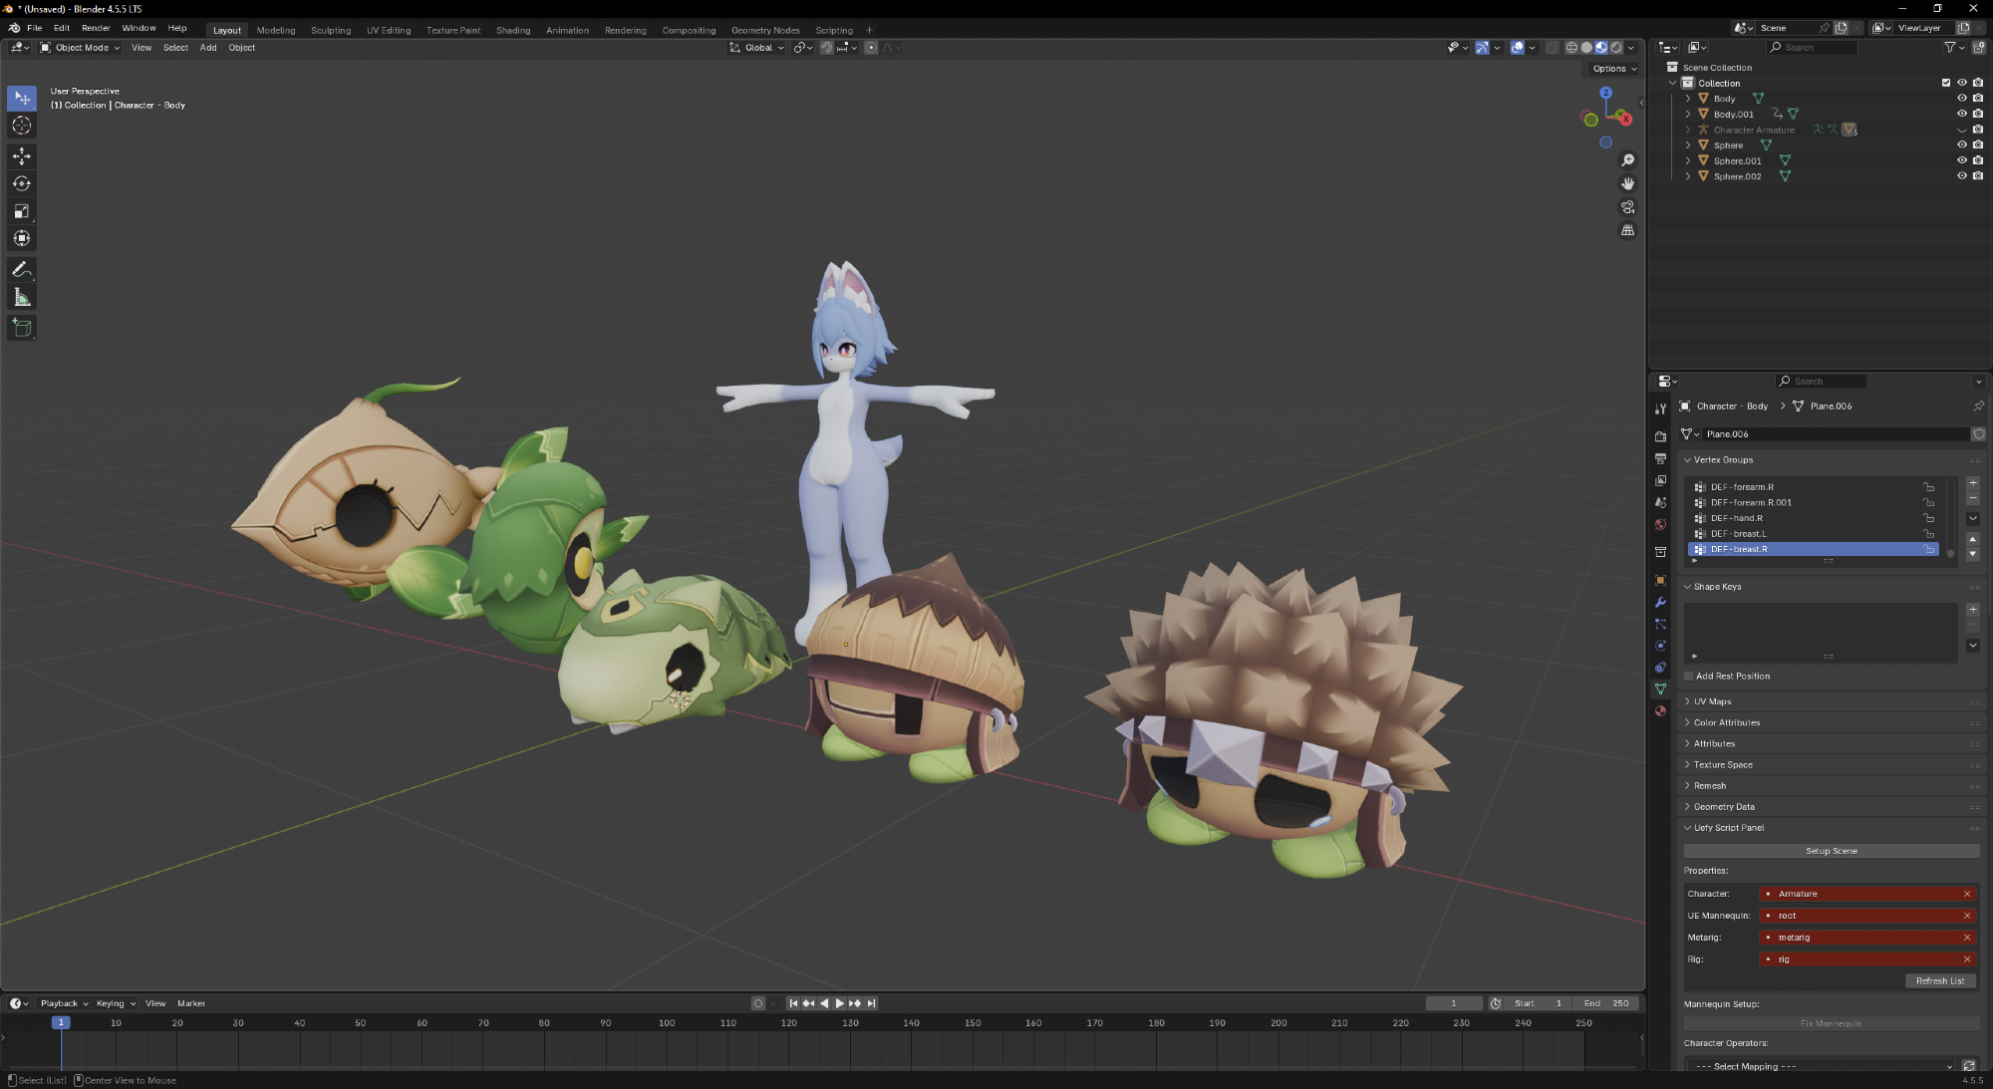Click the Setup Scene button
Viewport: 1993px width, 1089px height.
pyautogui.click(x=1831, y=851)
